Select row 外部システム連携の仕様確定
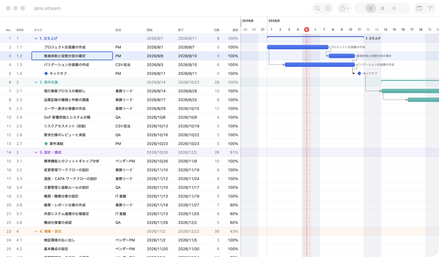The height and width of the screenshot is (257, 439). [120, 214]
